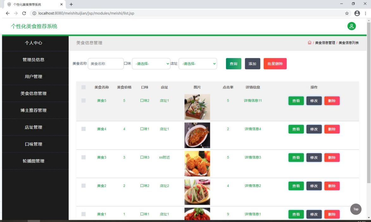
Task: Click 修改 for row 美食3
Action: point(314,158)
